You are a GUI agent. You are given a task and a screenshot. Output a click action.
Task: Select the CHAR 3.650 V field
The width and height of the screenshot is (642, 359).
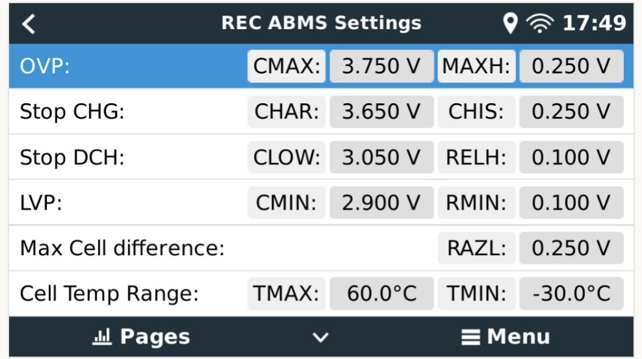coord(381,112)
